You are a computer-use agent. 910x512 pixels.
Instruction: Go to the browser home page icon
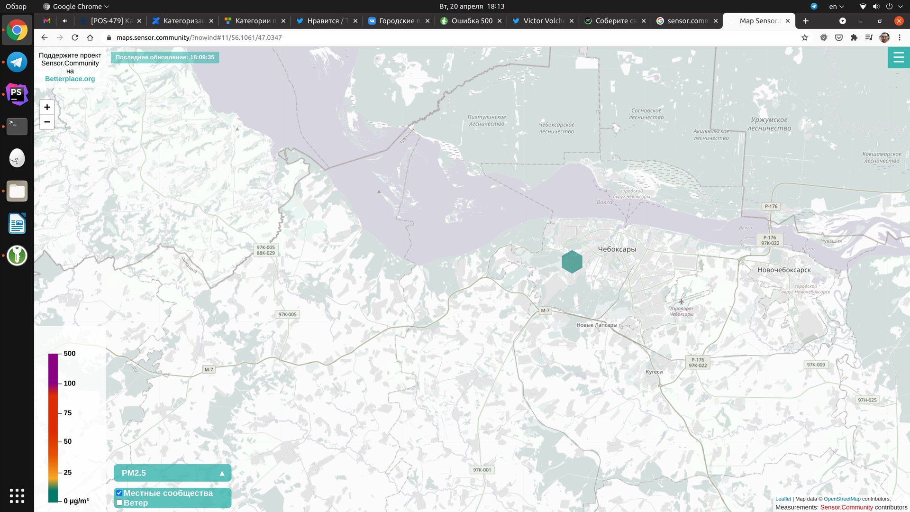[x=90, y=37]
